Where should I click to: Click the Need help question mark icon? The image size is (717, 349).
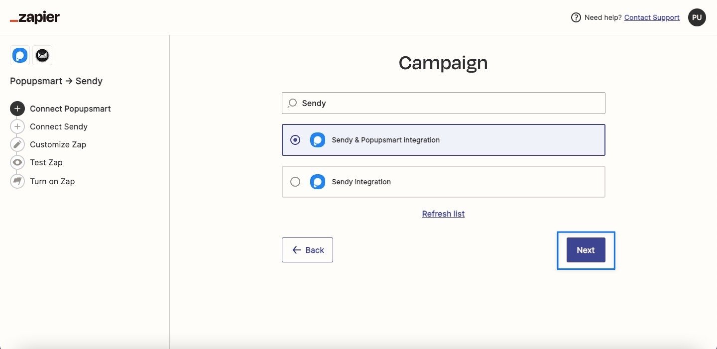click(575, 17)
